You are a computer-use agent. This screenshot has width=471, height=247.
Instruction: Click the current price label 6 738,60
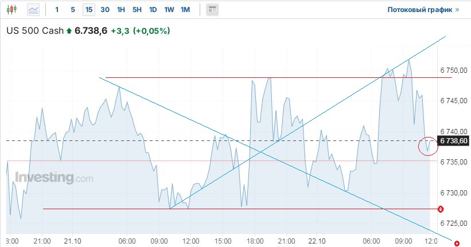coord(454,140)
